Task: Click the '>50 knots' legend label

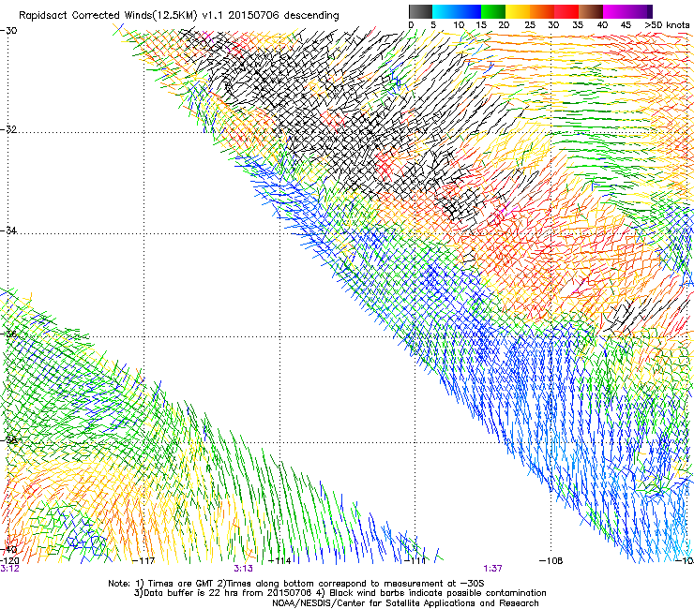Action: click(x=667, y=24)
